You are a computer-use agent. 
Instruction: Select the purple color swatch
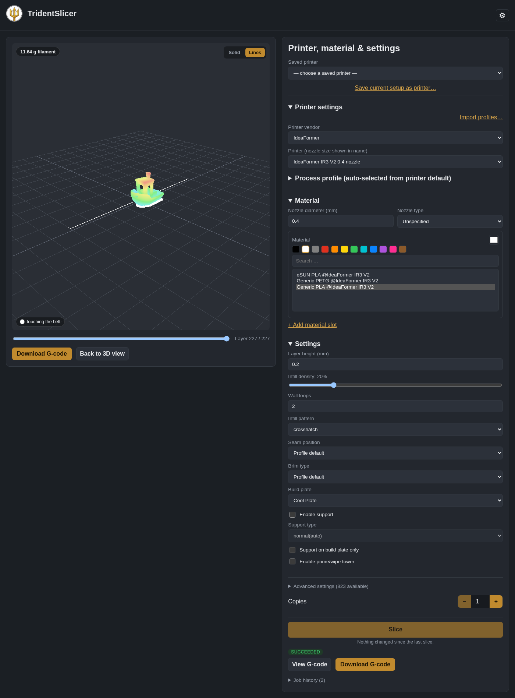tap(383, 249)
